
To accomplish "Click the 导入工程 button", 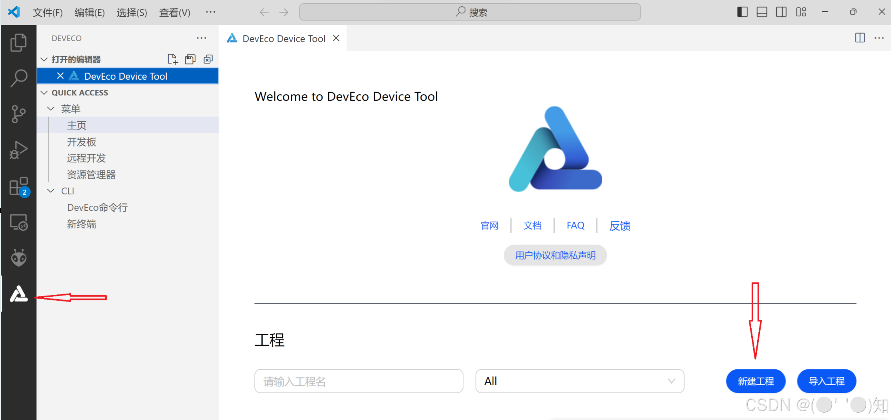I will [827, 381].
